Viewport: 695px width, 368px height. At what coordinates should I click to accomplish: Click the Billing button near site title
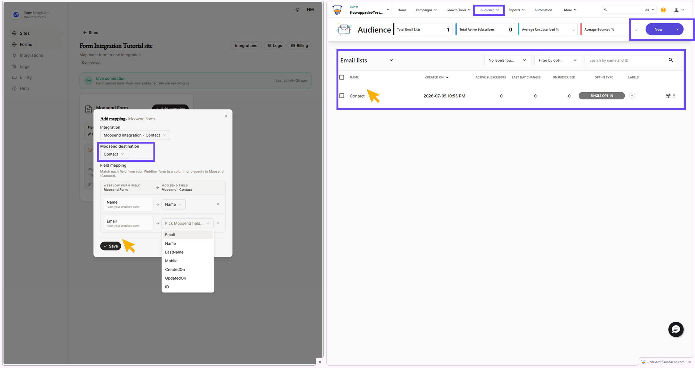pyautogui.click(x=300, y=46)
